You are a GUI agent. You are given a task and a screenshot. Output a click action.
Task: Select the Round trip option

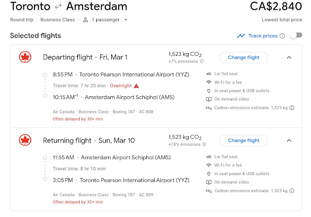(23, 20)
